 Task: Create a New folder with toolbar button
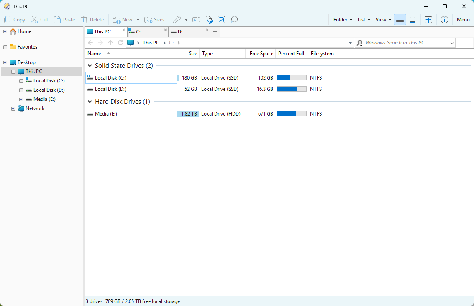pos(123,20)
